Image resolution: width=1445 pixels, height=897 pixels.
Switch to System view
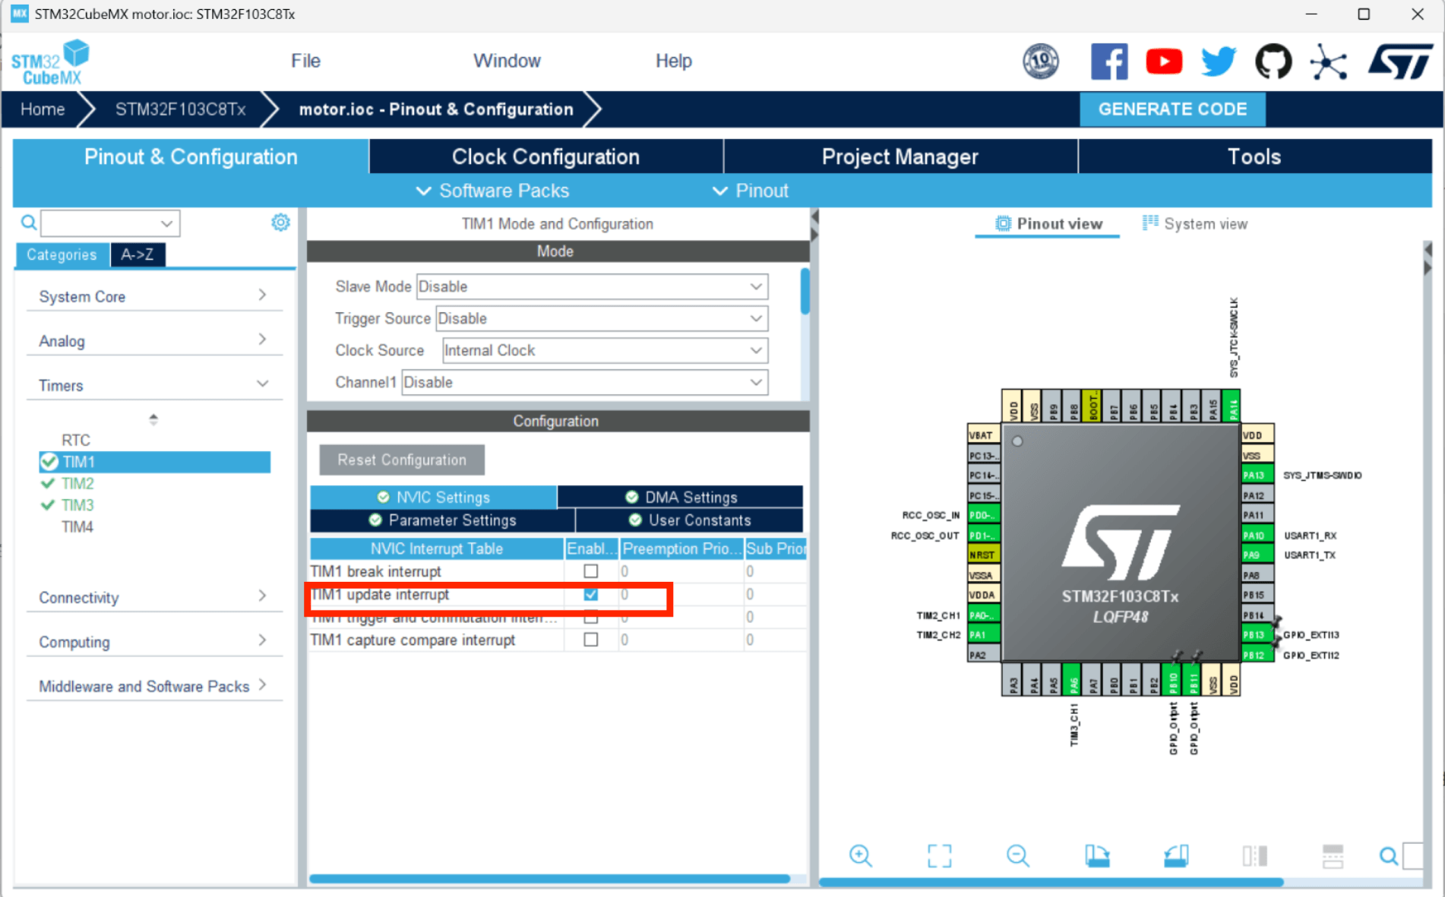point(1195,223)
